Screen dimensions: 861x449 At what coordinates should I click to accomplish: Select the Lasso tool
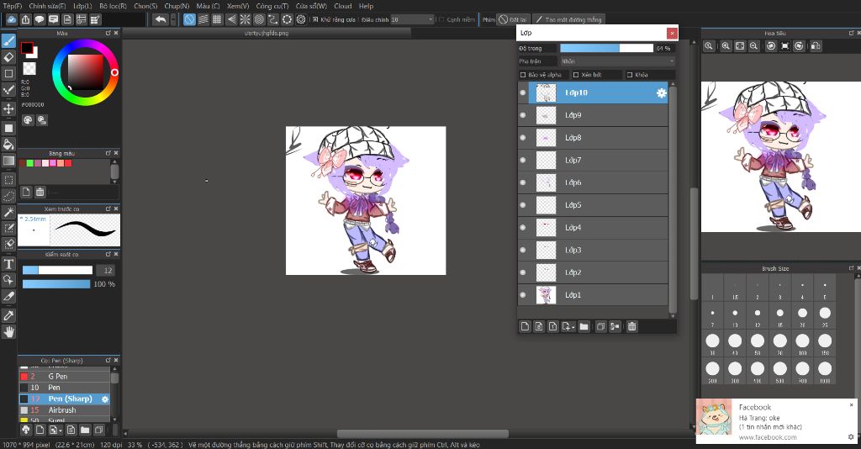(x=8, y=196)
